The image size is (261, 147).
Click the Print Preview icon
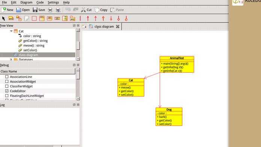[x=58, y=10]
